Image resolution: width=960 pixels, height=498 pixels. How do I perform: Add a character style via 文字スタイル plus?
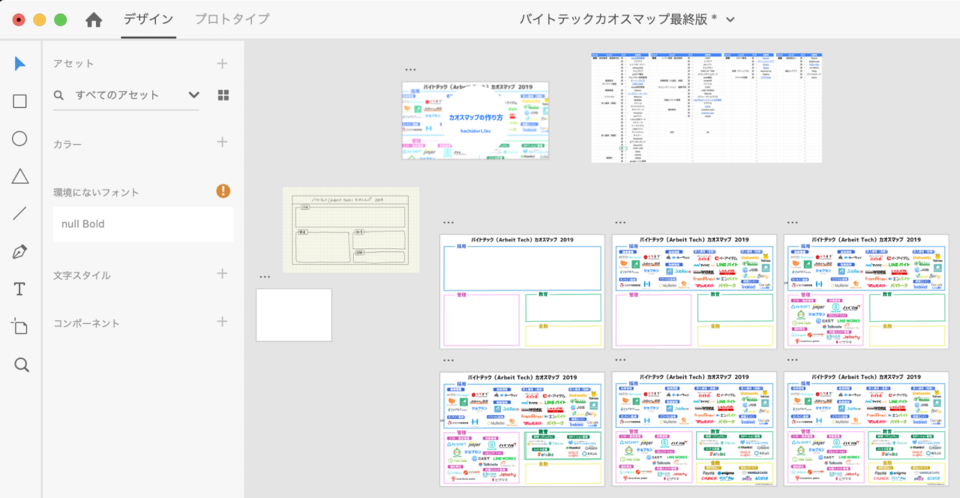(x=222, y=273)
